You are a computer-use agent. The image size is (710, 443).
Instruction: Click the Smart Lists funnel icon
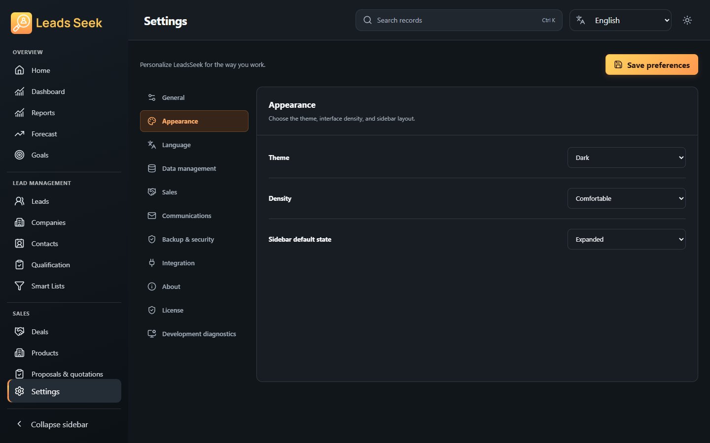(x=19, y=286)
